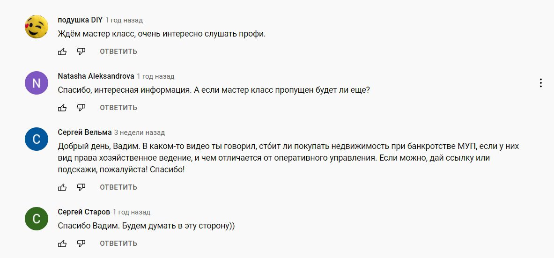Image resolution: width=554 pixels, height=258 pixels.
Task: Open three-dot menu on Natasha's comment
Action: tap(541, 83)
